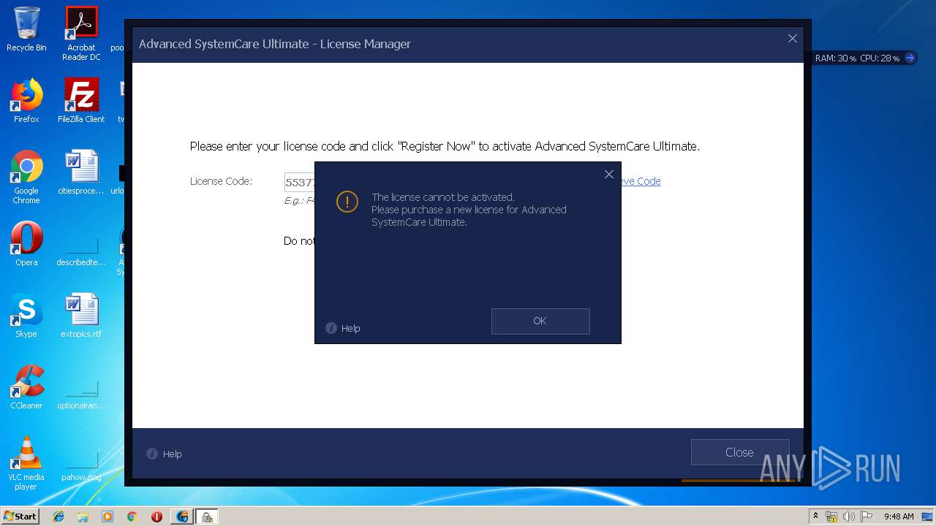Click the Show desktop button
This screenshot has height=526, width=936.
928,517
